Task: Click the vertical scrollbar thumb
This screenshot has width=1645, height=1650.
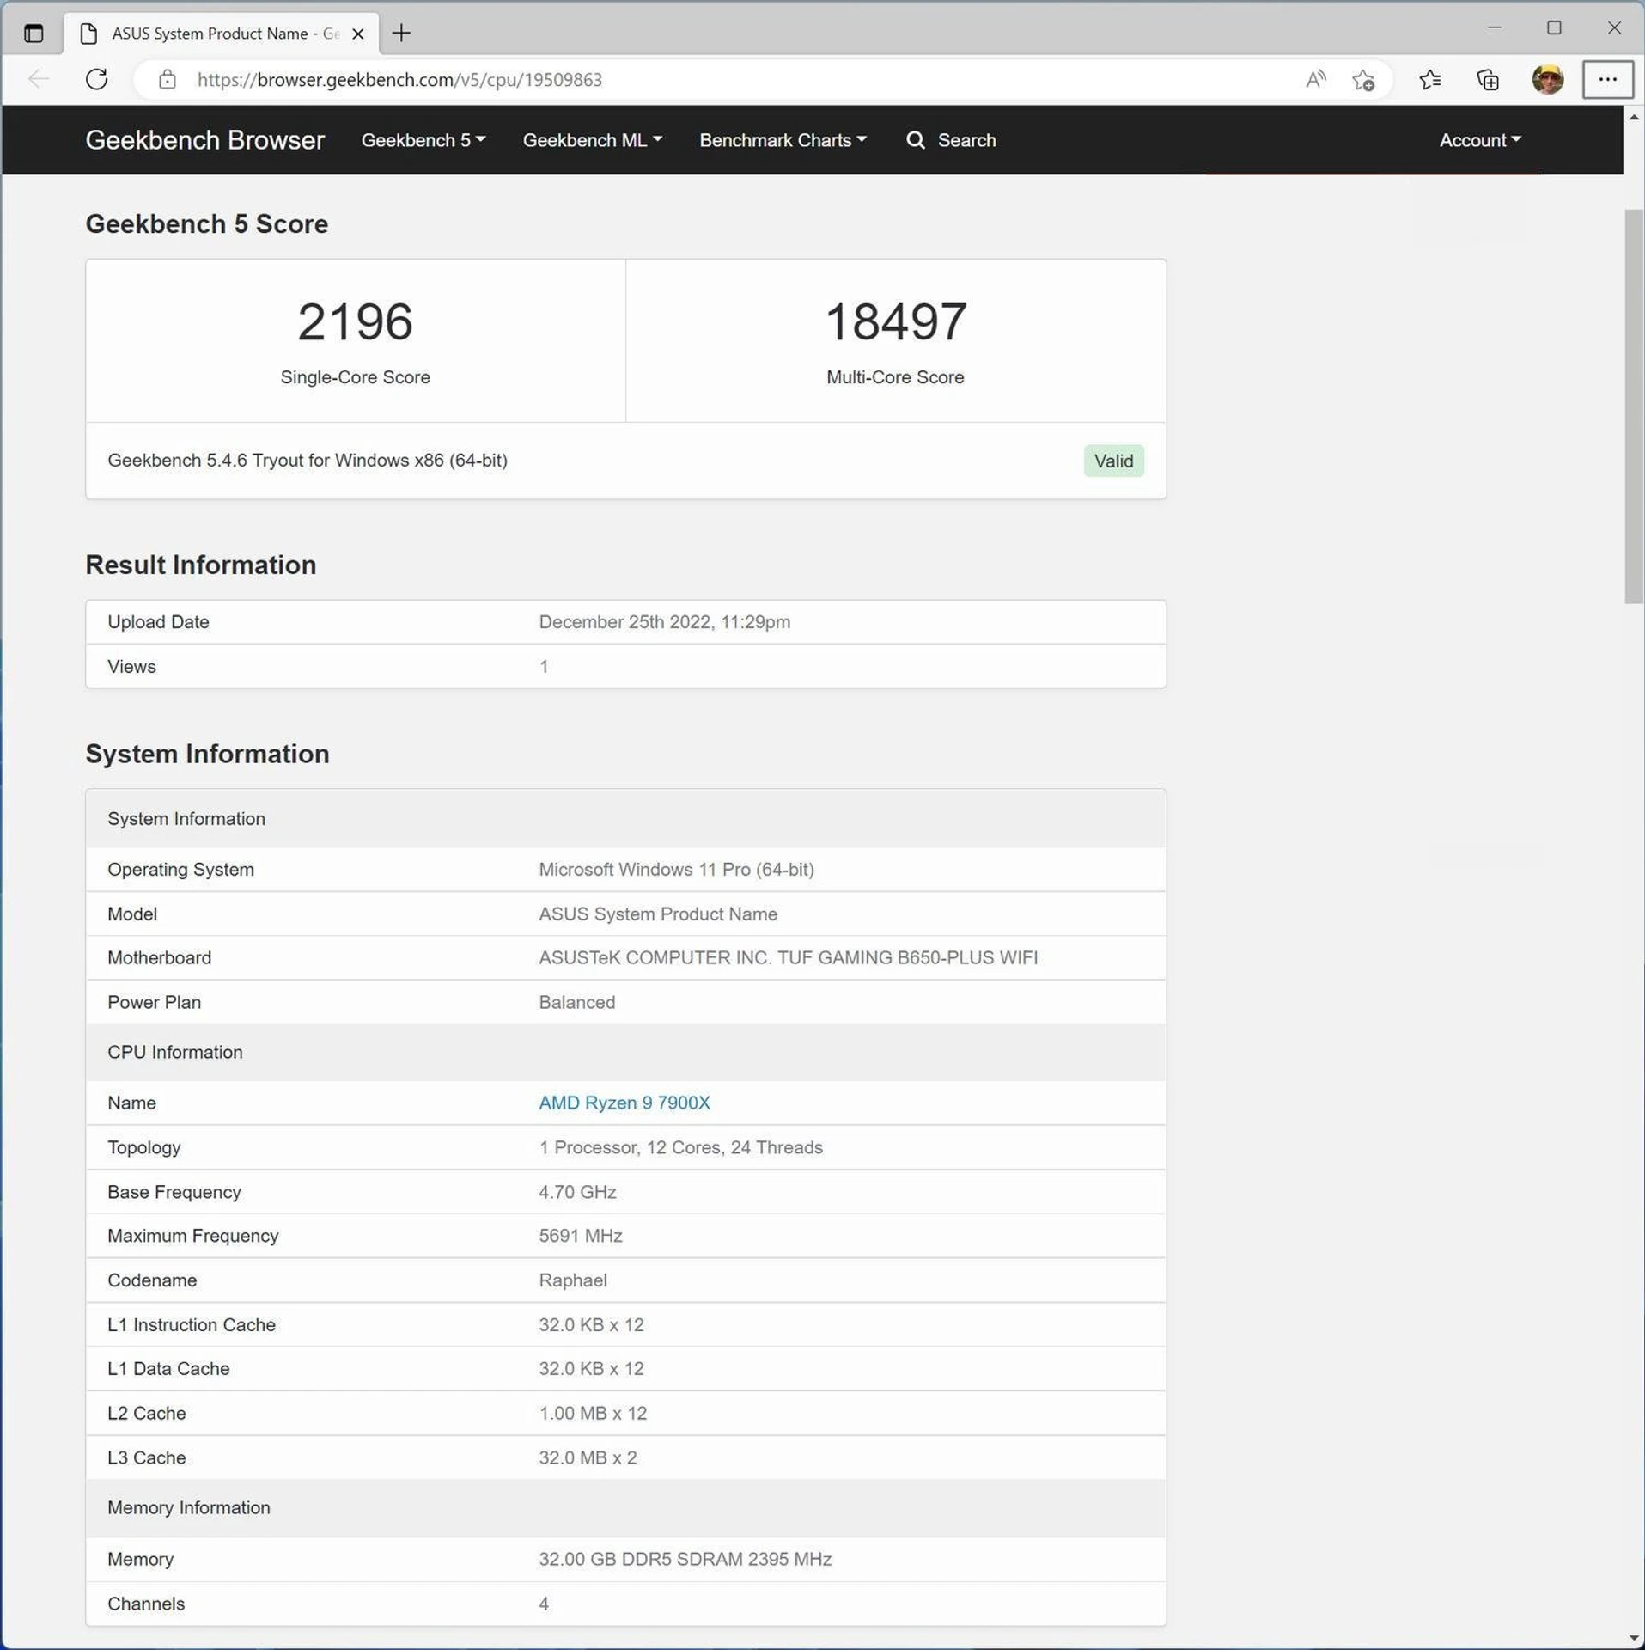Action: pyautogui.click(x=1633, y=406)
